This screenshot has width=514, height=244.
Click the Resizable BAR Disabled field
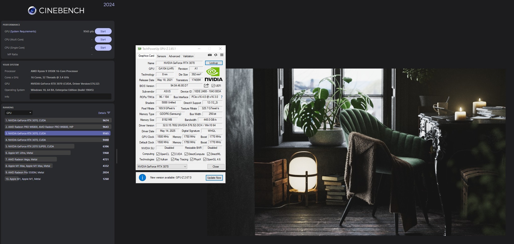click(212, 148)
